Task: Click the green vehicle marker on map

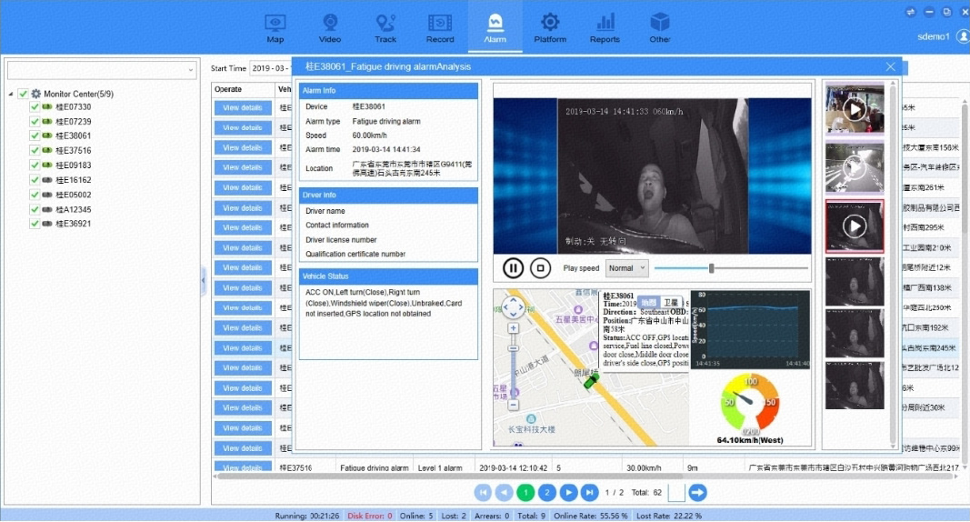Action: coord(592,382)
